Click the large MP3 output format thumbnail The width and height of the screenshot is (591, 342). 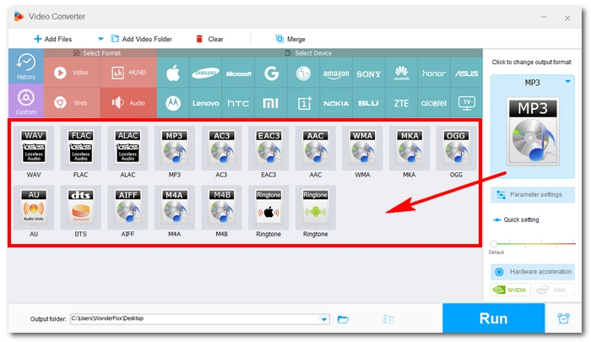point(533,132)
